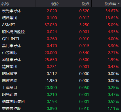Open the QPL INT'L stock row

tap(60, 39)
